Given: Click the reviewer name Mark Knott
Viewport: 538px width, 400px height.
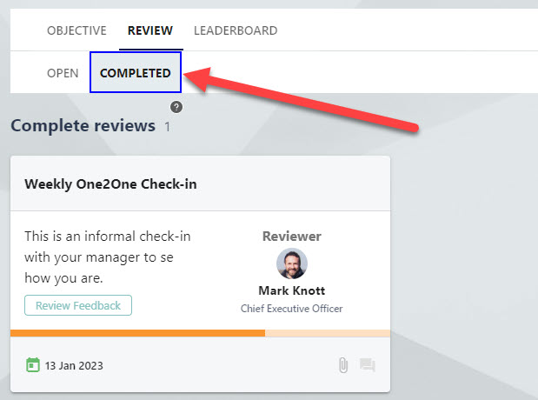Looking at the screenshot, I should pyautogui.click(x=292, y=290).
